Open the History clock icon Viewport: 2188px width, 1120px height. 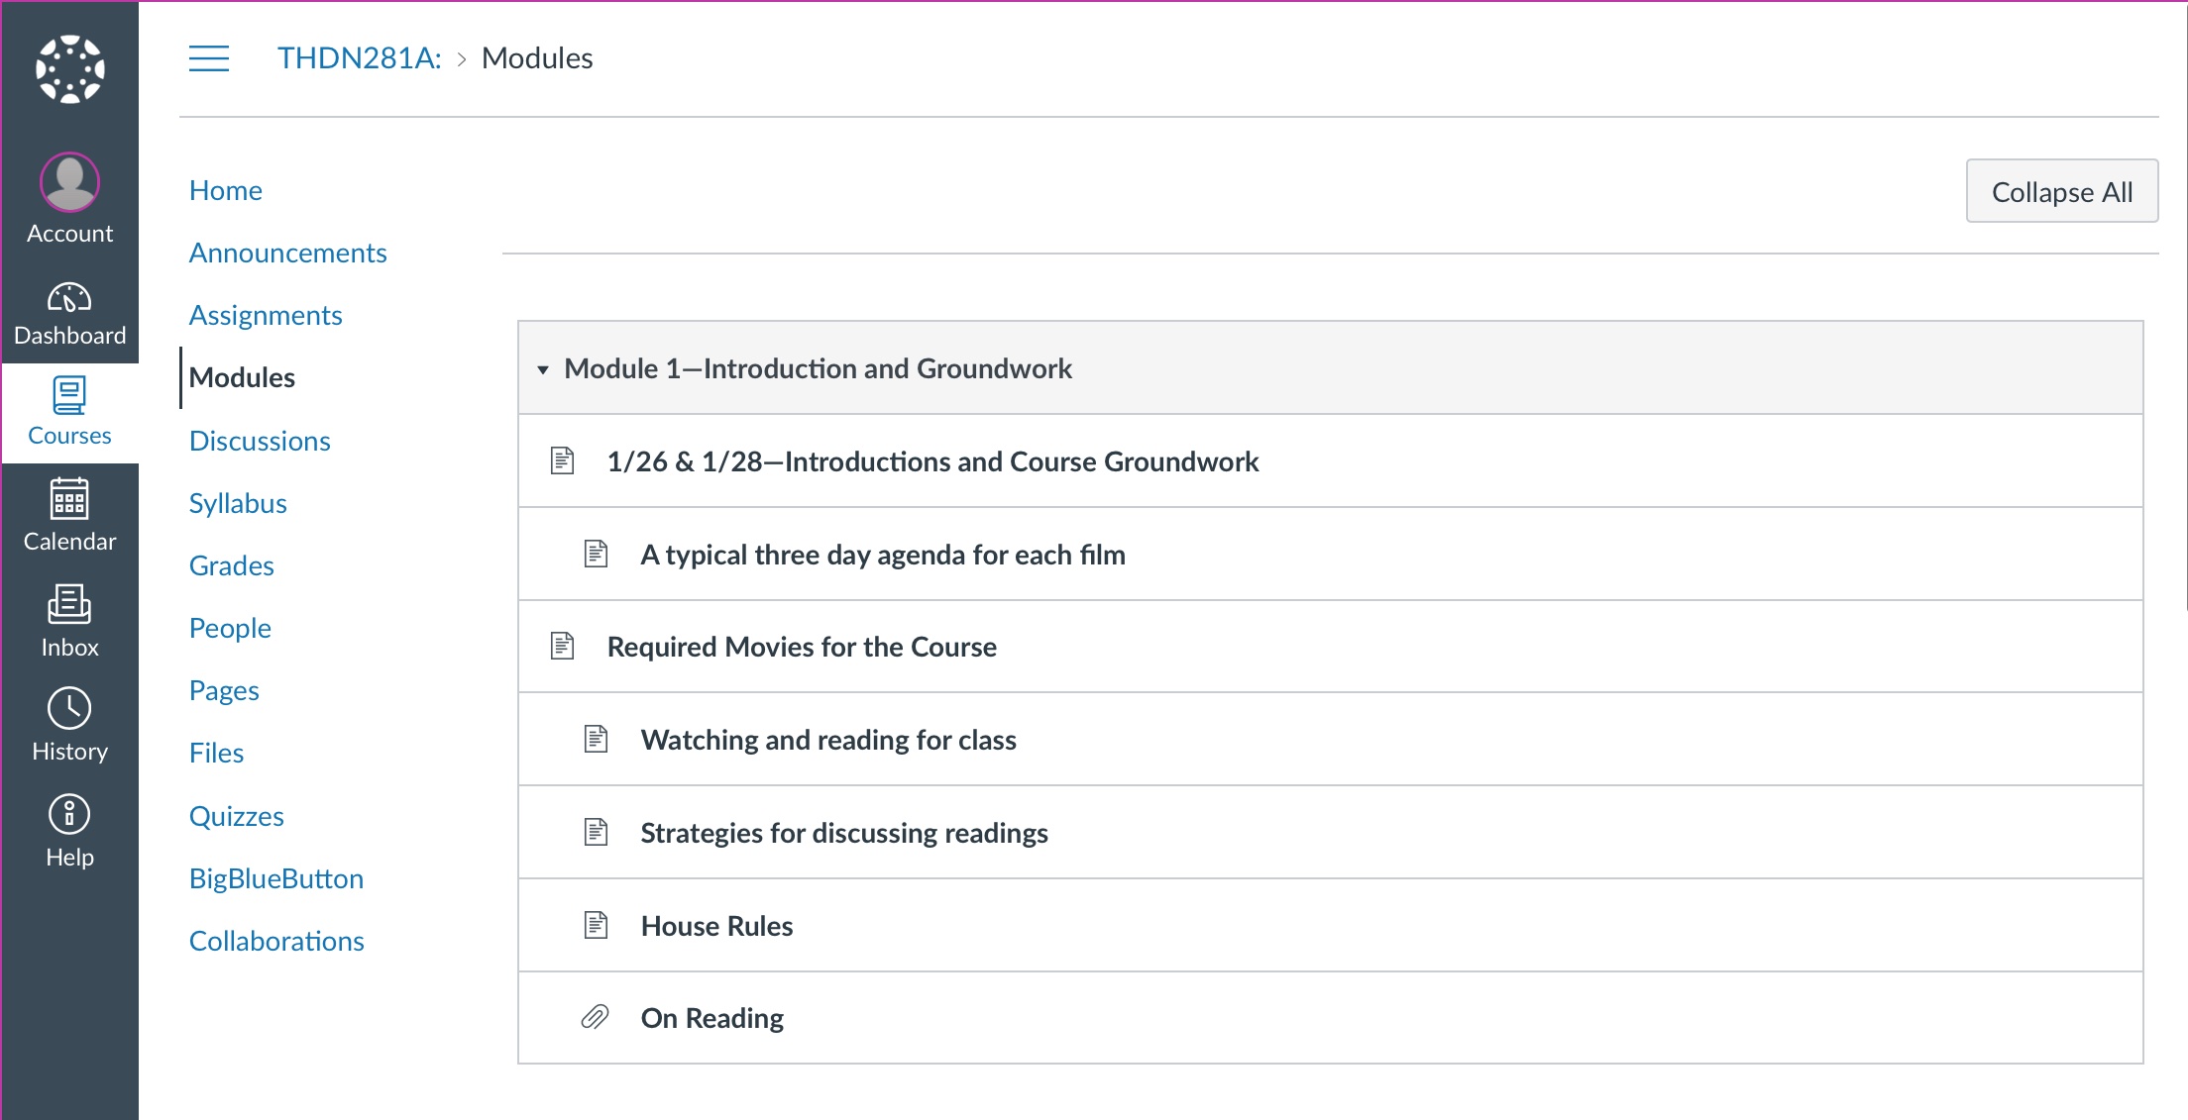(x=69, y=709)
